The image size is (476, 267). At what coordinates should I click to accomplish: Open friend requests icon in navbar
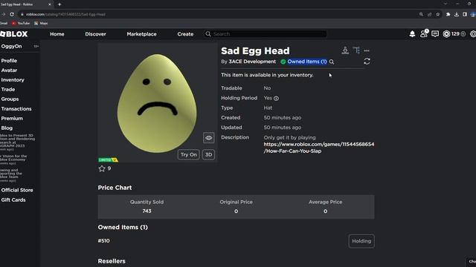(423, 33)
